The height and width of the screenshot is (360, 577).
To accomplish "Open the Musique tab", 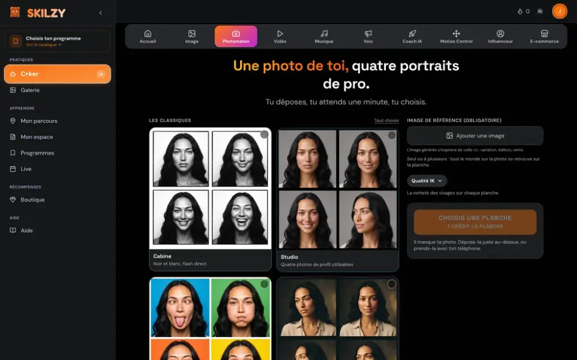I will point(324,36).
